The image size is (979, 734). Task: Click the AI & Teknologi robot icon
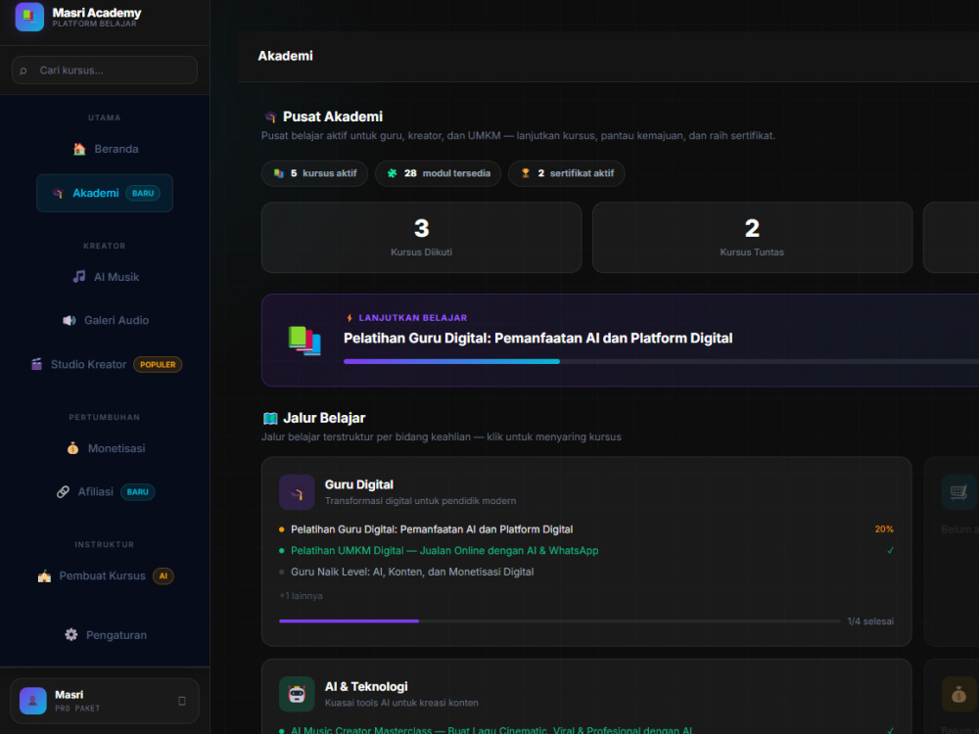[297, 694]
